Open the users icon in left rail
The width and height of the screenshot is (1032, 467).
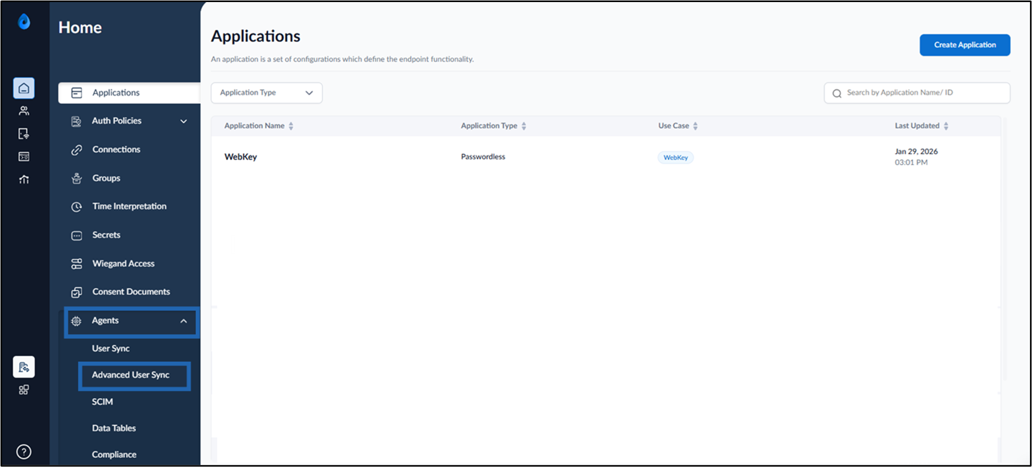click(x=24, y=111)
